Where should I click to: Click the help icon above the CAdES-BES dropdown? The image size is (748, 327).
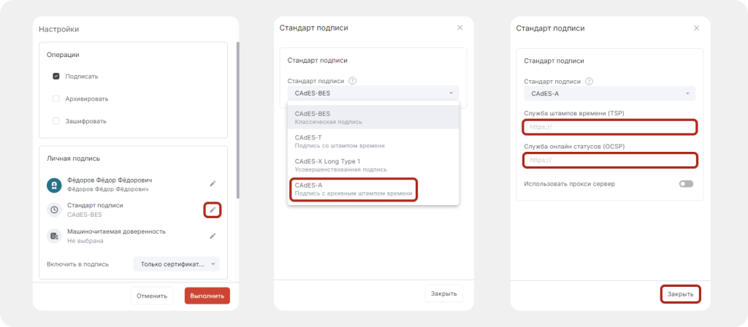(352, 81)
